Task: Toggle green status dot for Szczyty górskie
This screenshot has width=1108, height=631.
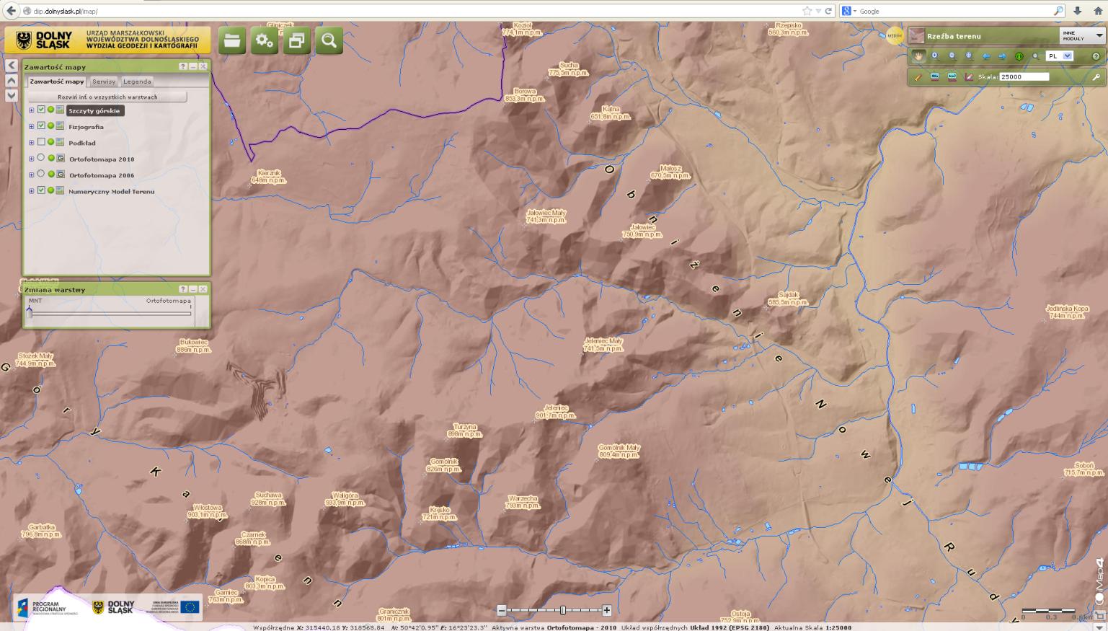Action: 51,110
